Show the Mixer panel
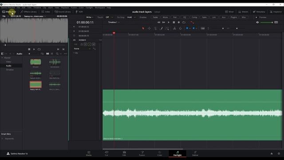Screen dimensions: 284x160 coord(229,12)
